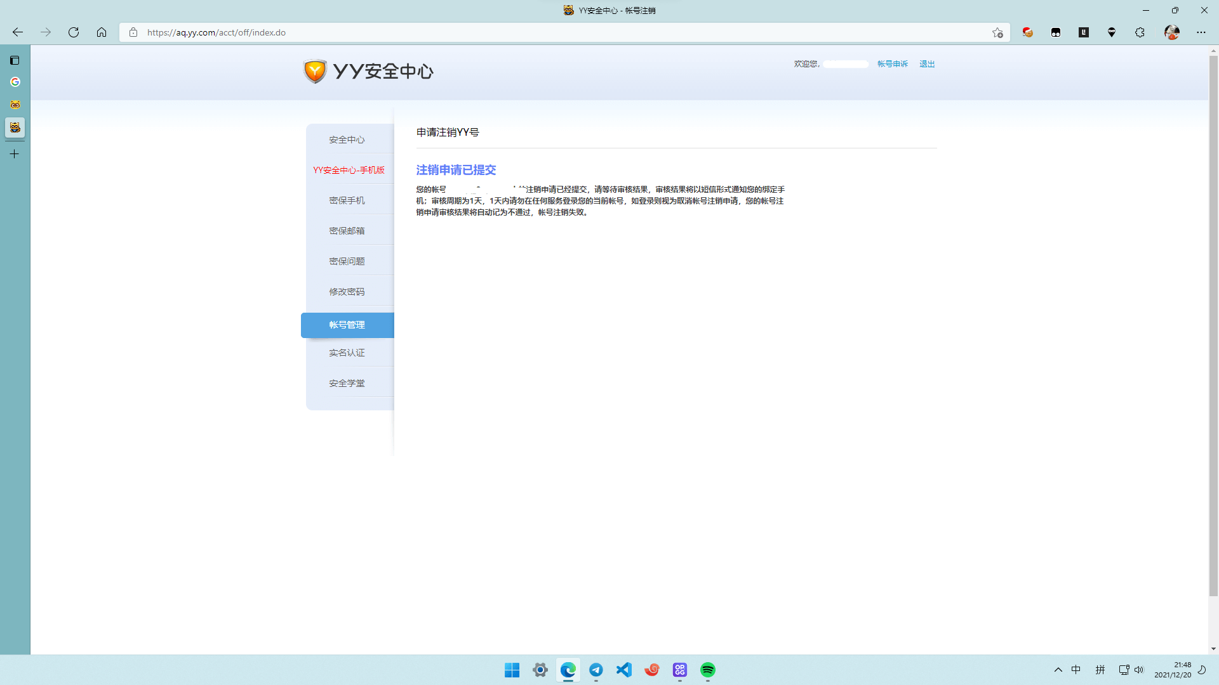The image size is (1219, 685).
Task: Open browser settings and more menu
Action: click(x=1201, y=32)
